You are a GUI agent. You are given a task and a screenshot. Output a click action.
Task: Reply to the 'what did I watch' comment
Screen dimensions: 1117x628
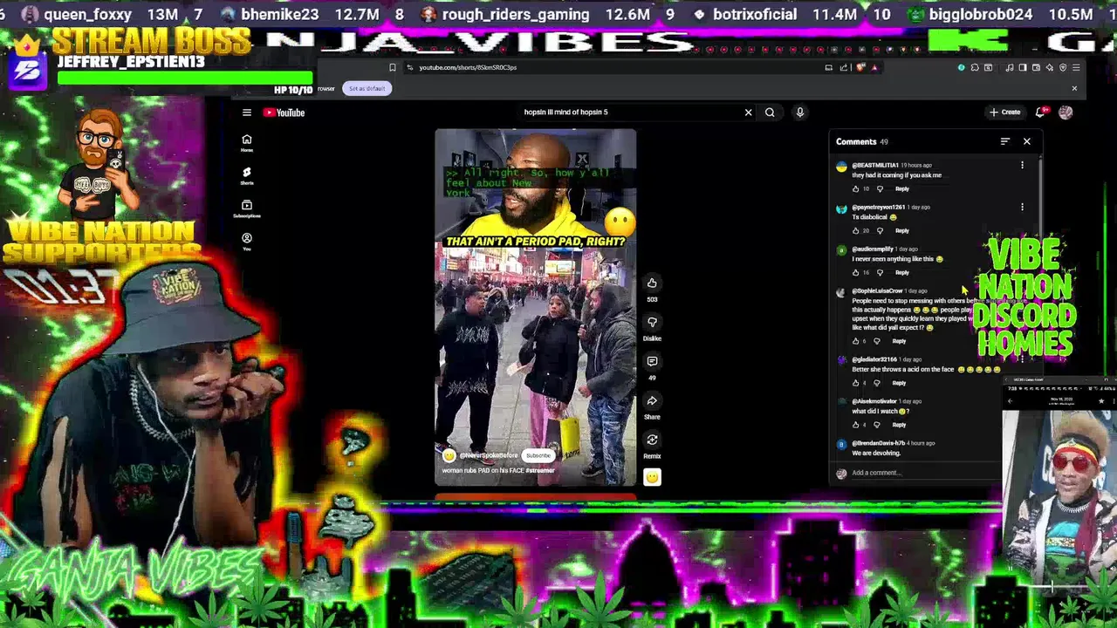pos(899,425)
